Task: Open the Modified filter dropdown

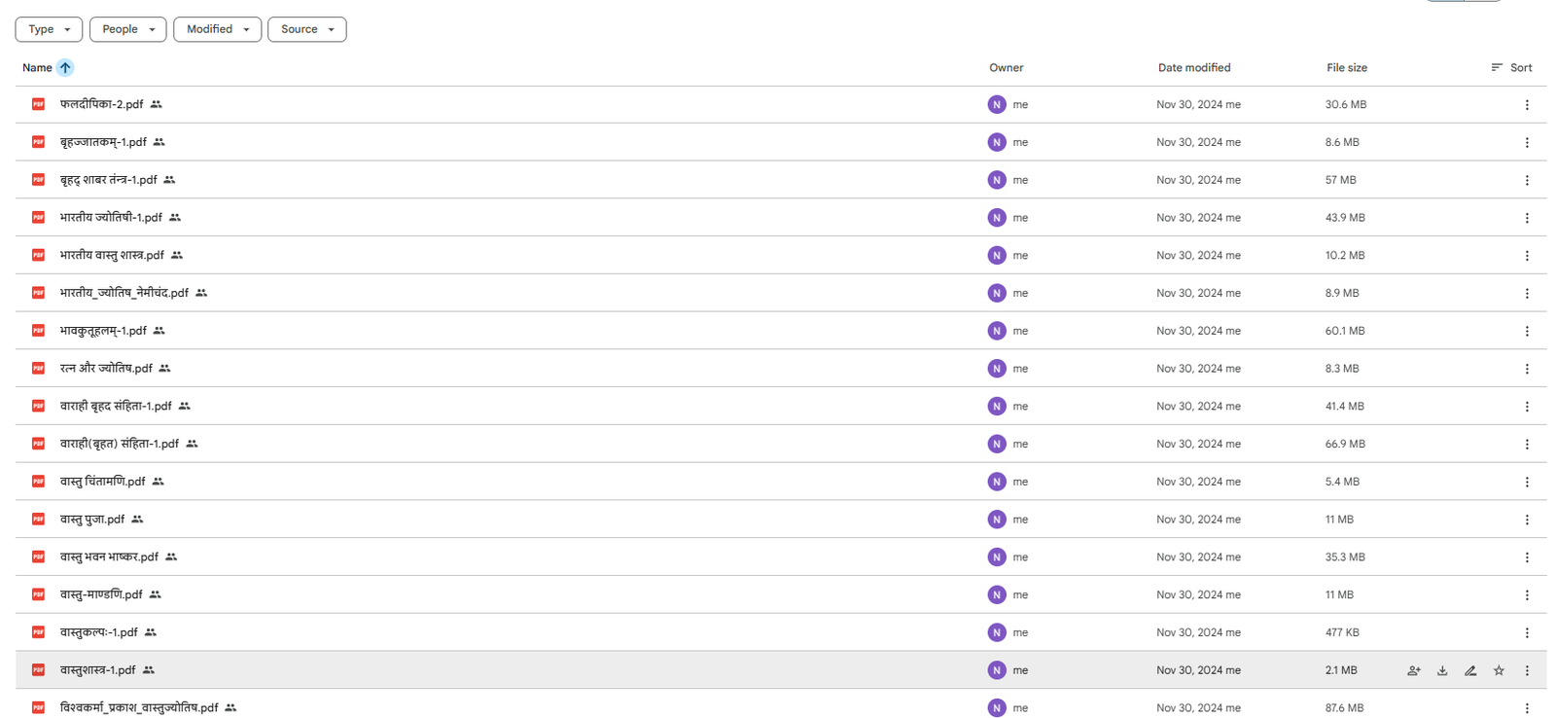Action: [217, 29]
